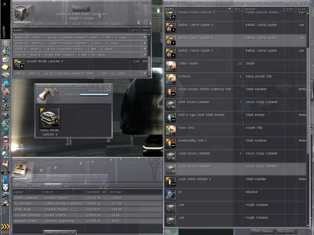
Task: Switch to Region tab in Assets
Action: pos(38,24)
